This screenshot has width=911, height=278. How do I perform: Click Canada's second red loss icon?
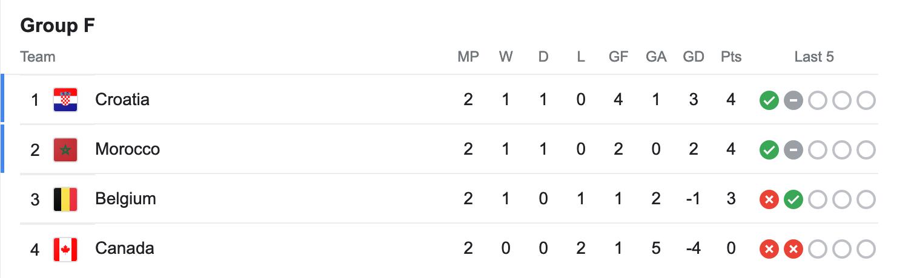[x=793, y=249]
